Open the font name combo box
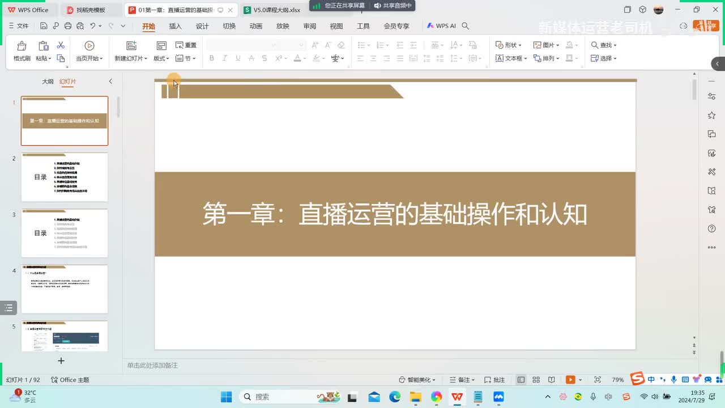This screenshot has height=408, width=725. [242, 45]
